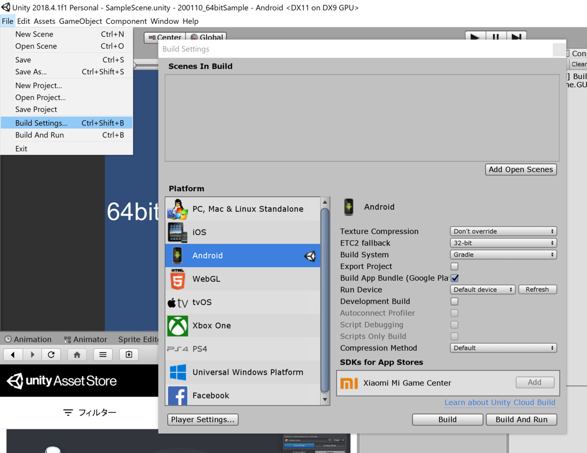Image resolution: width=587 pixels, height=453 pixels.
Task: Open the Texture Compression dropdown
Action: click(503, 231)
